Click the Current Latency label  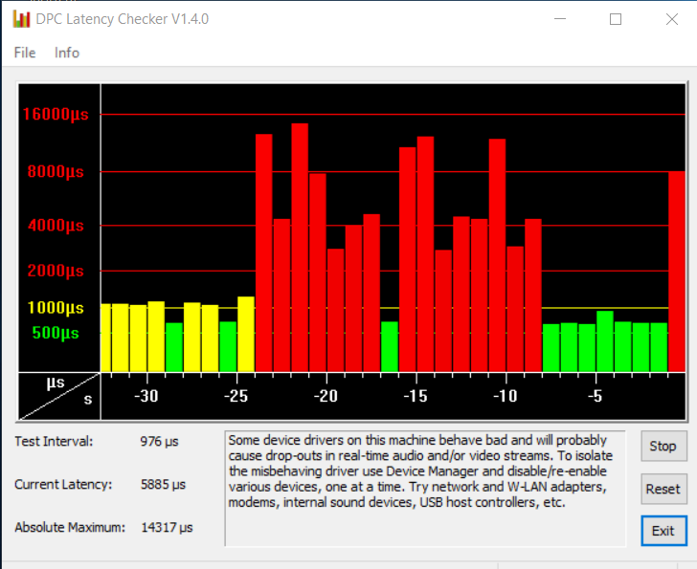pos(63,484)
